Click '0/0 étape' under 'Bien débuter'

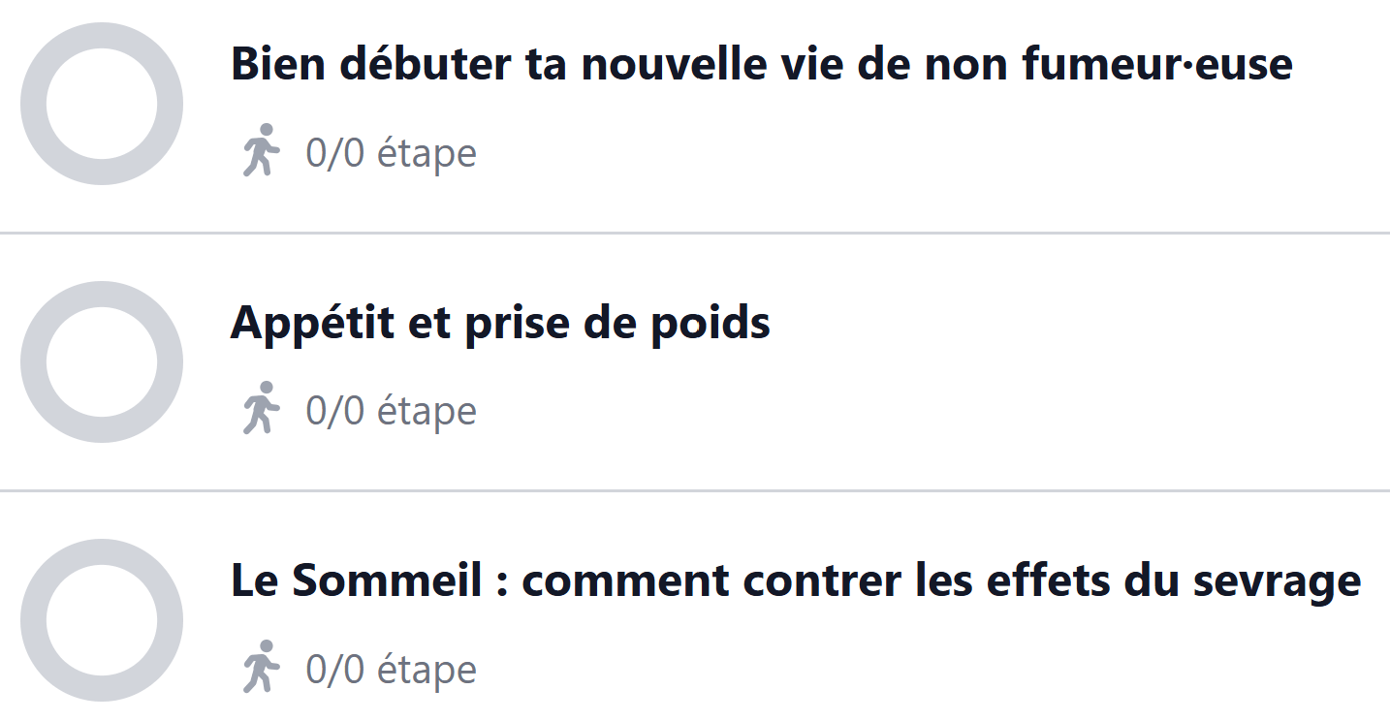point(391,153)
